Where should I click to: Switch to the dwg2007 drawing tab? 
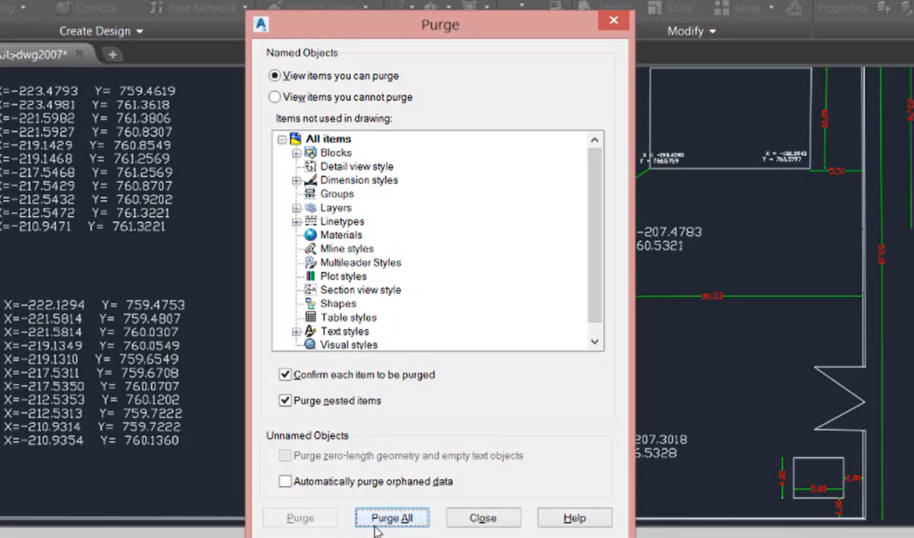point(36,52)
